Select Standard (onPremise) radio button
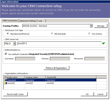The height and width of the screenshot is (100, 110). pyautogui.click(x=8, y=34)
